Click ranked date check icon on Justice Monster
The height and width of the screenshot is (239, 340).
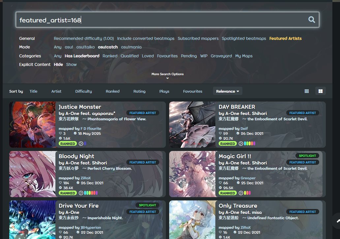(x=75, y=134)
